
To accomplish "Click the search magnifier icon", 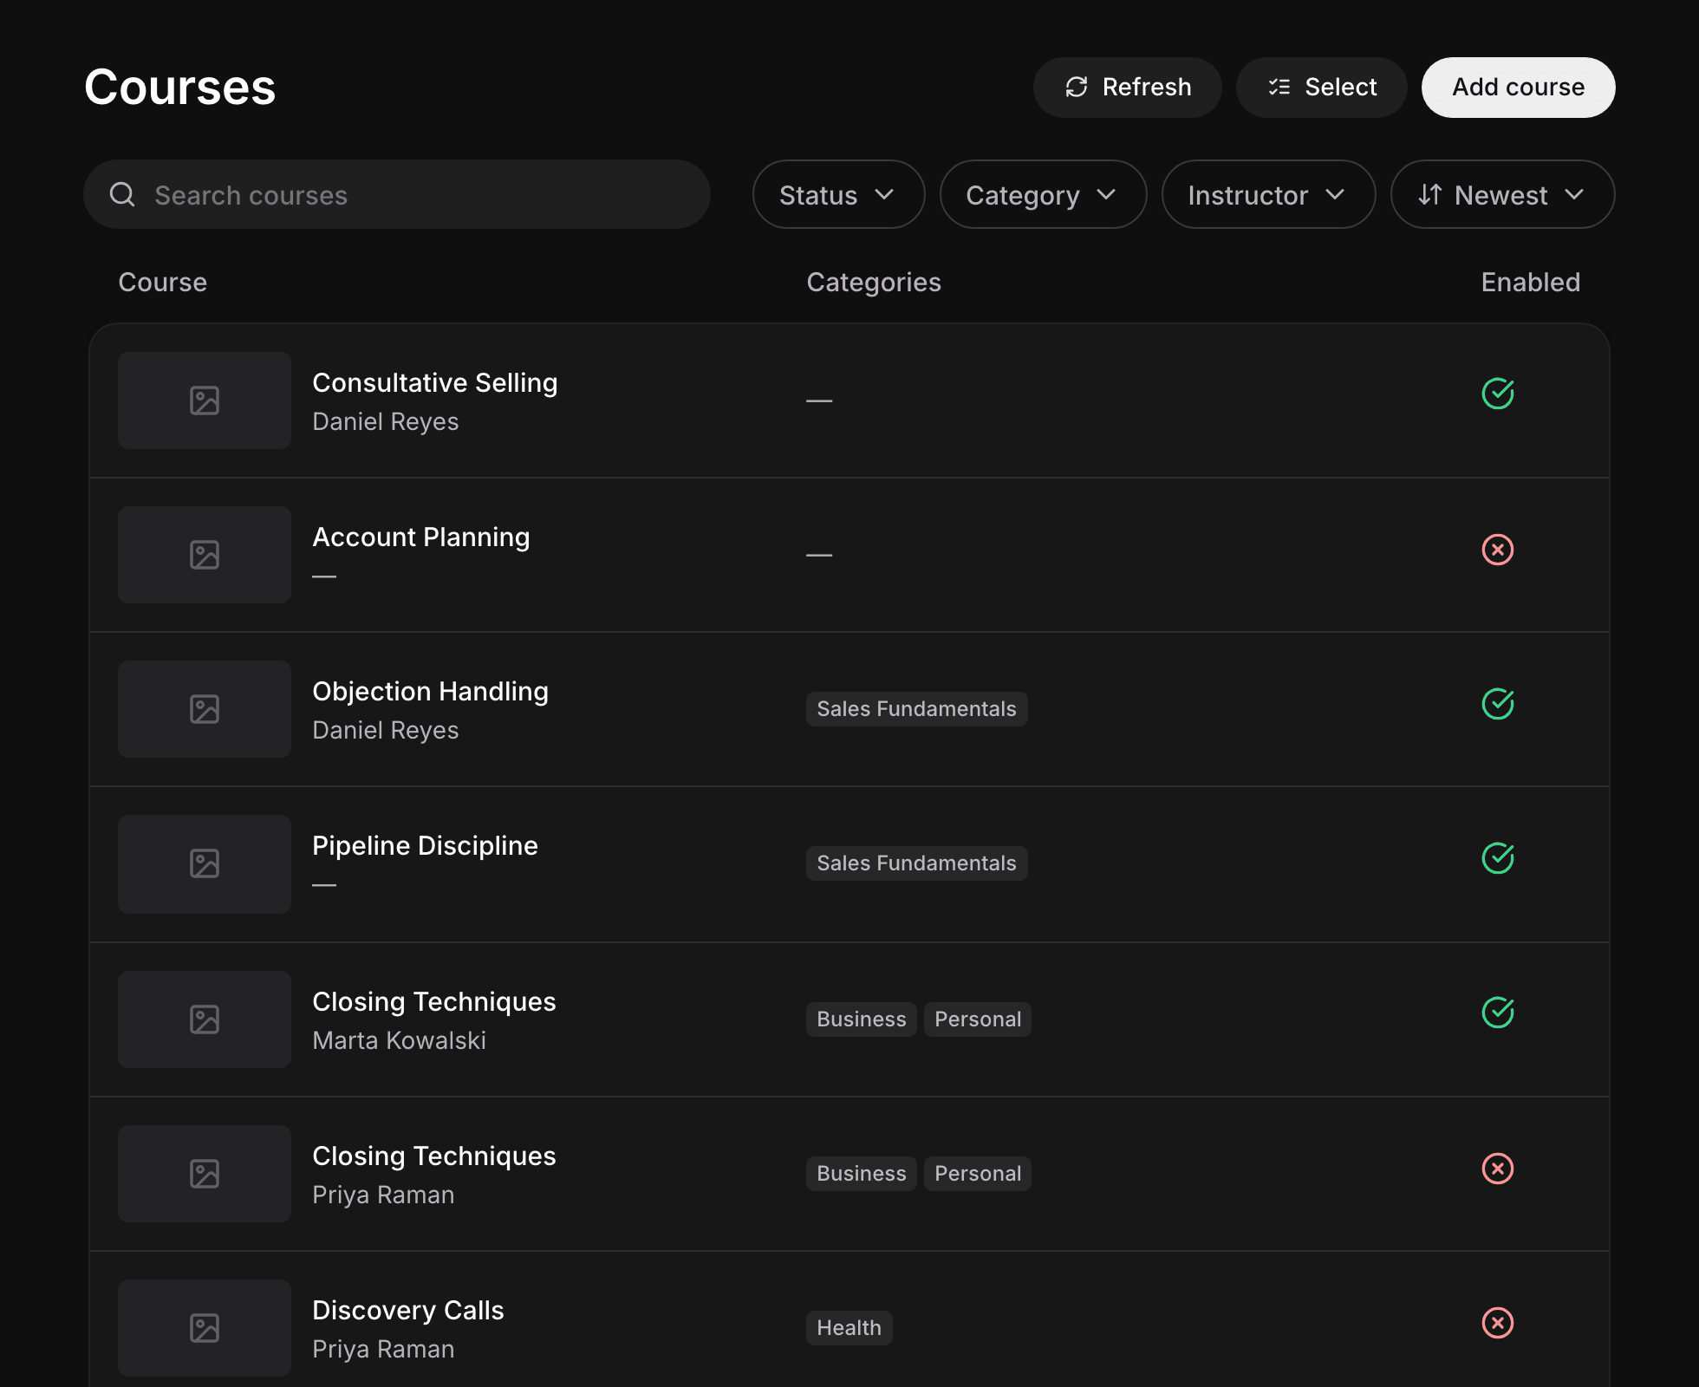I will [122, 194].
